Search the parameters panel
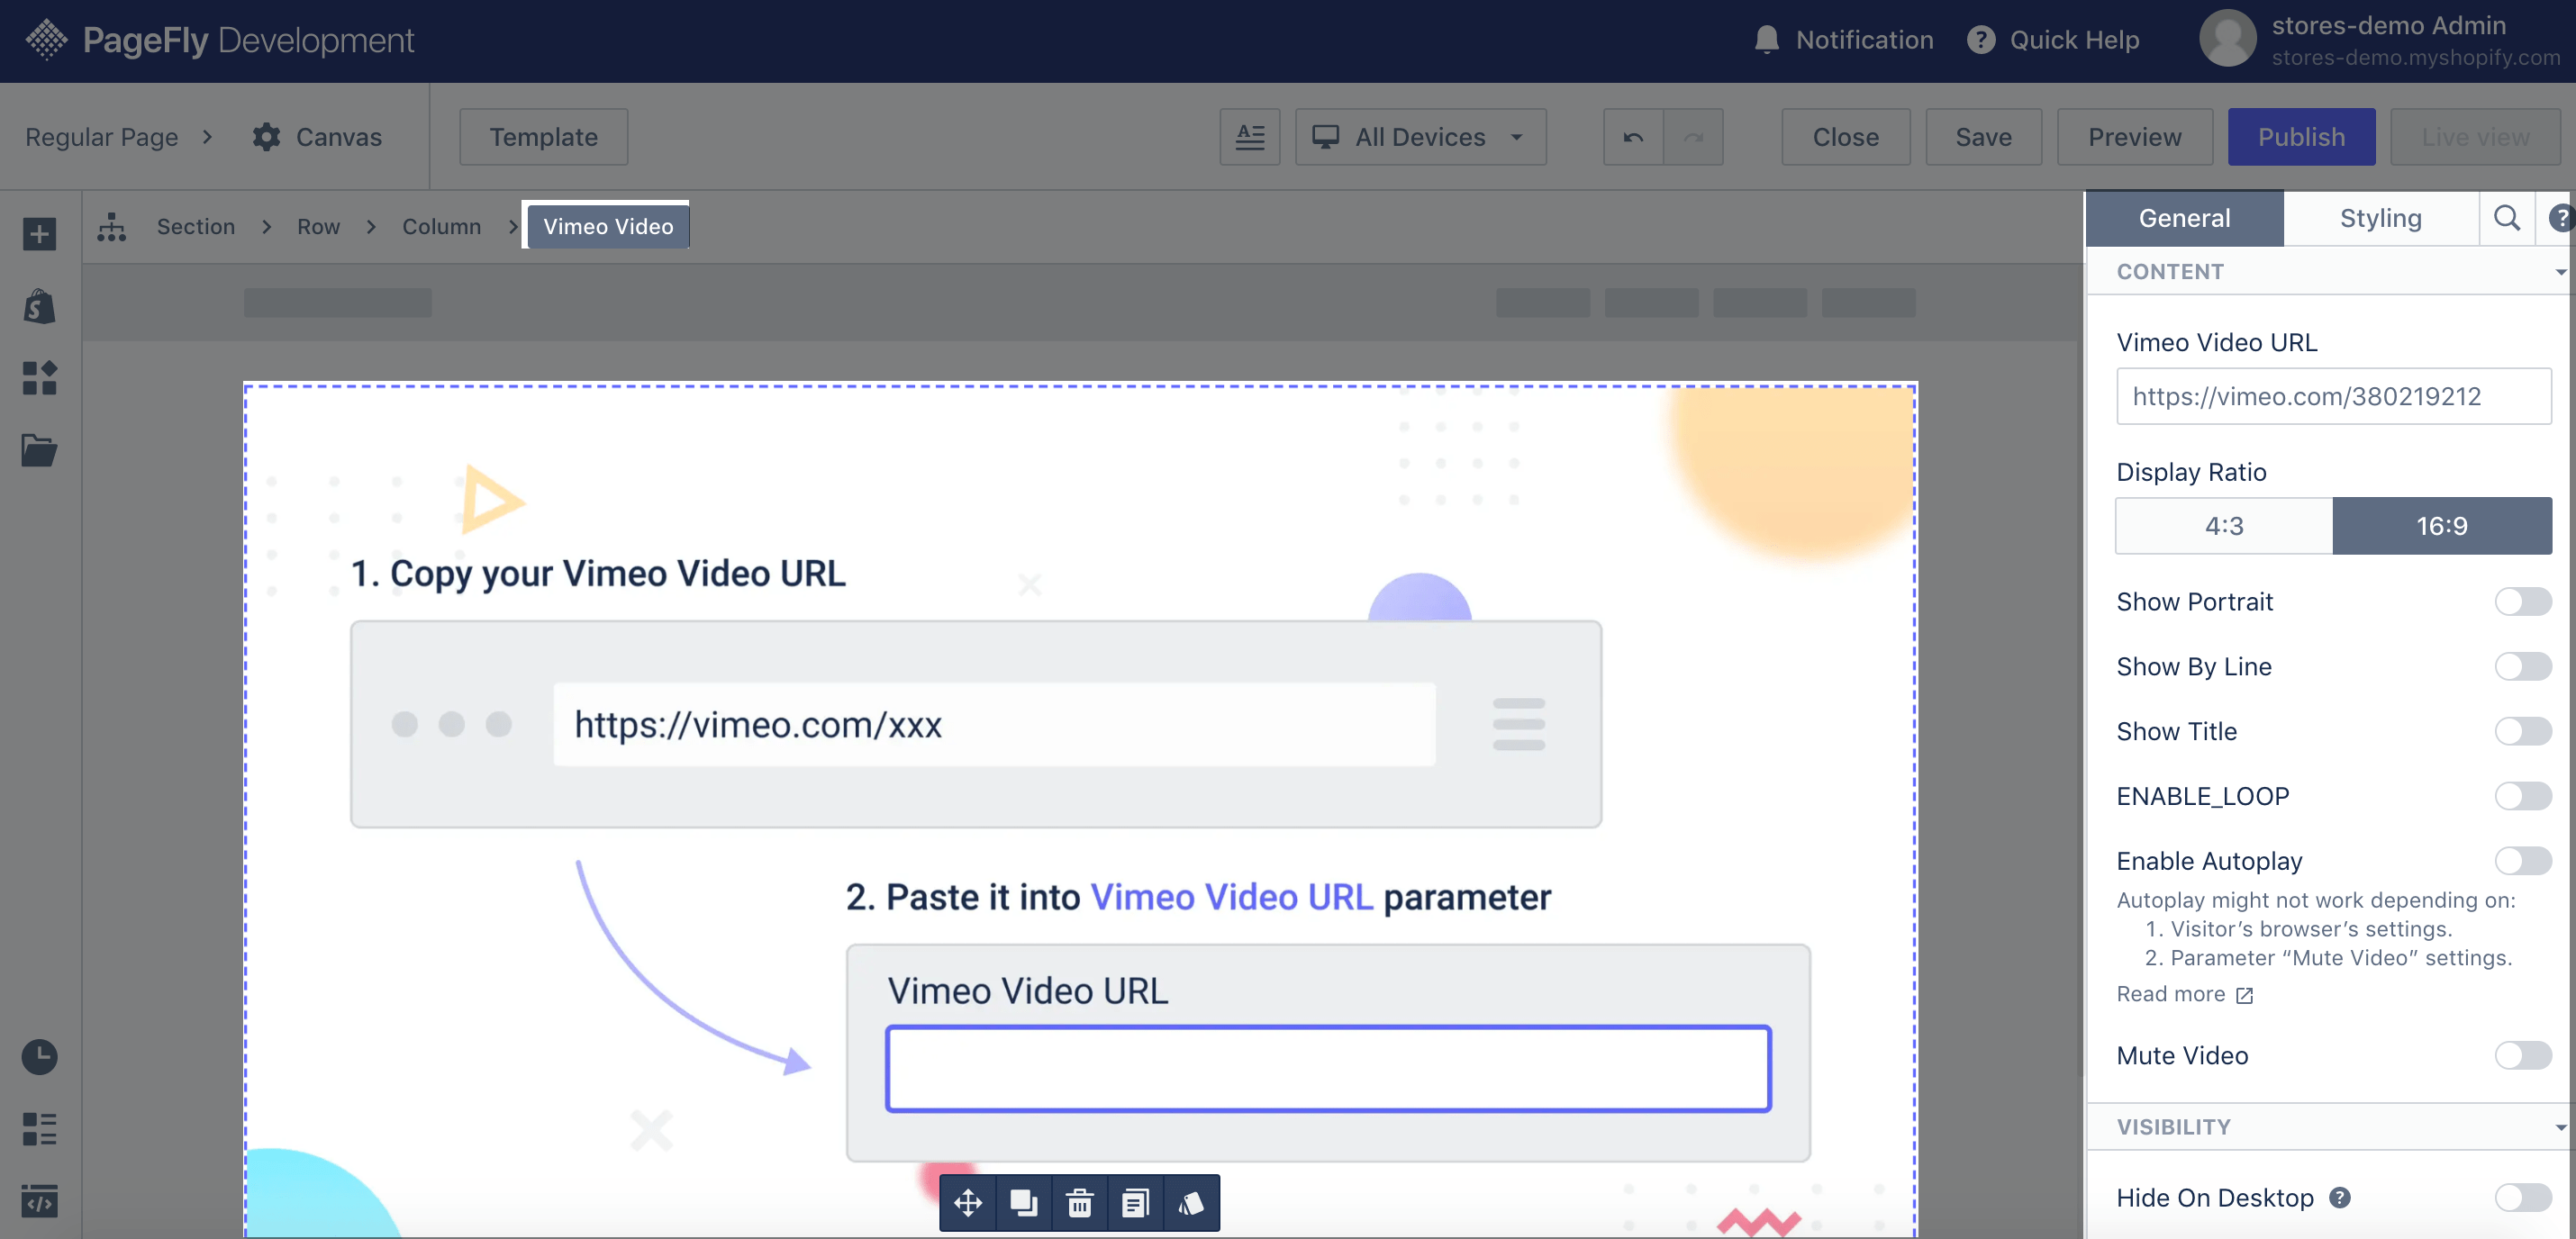 tap(2506, 218)
